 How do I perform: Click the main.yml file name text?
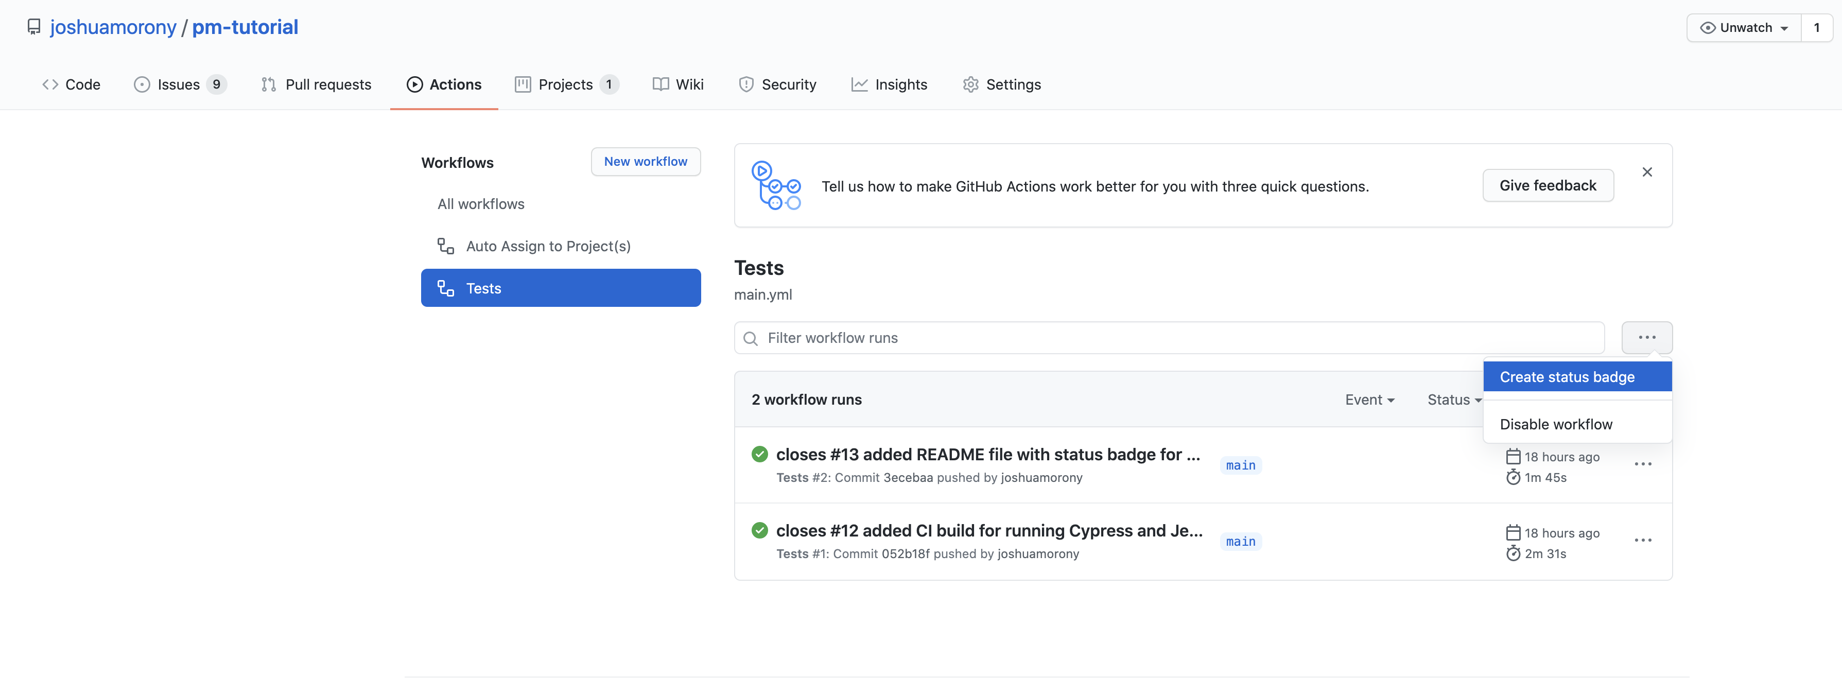(x=763, y=294)
